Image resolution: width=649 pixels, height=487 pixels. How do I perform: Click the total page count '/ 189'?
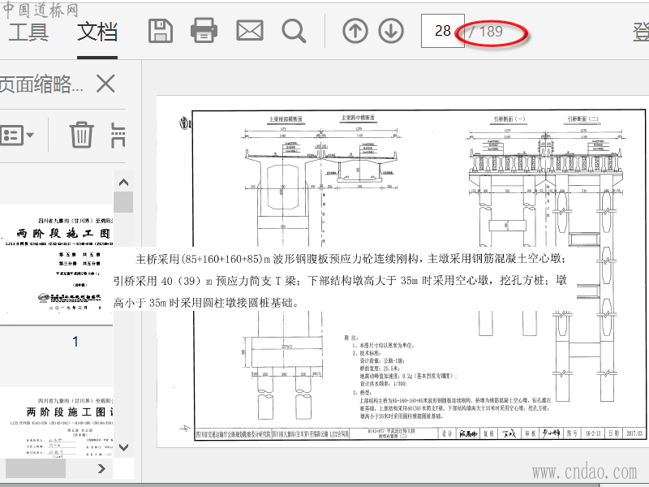[485, 32]
